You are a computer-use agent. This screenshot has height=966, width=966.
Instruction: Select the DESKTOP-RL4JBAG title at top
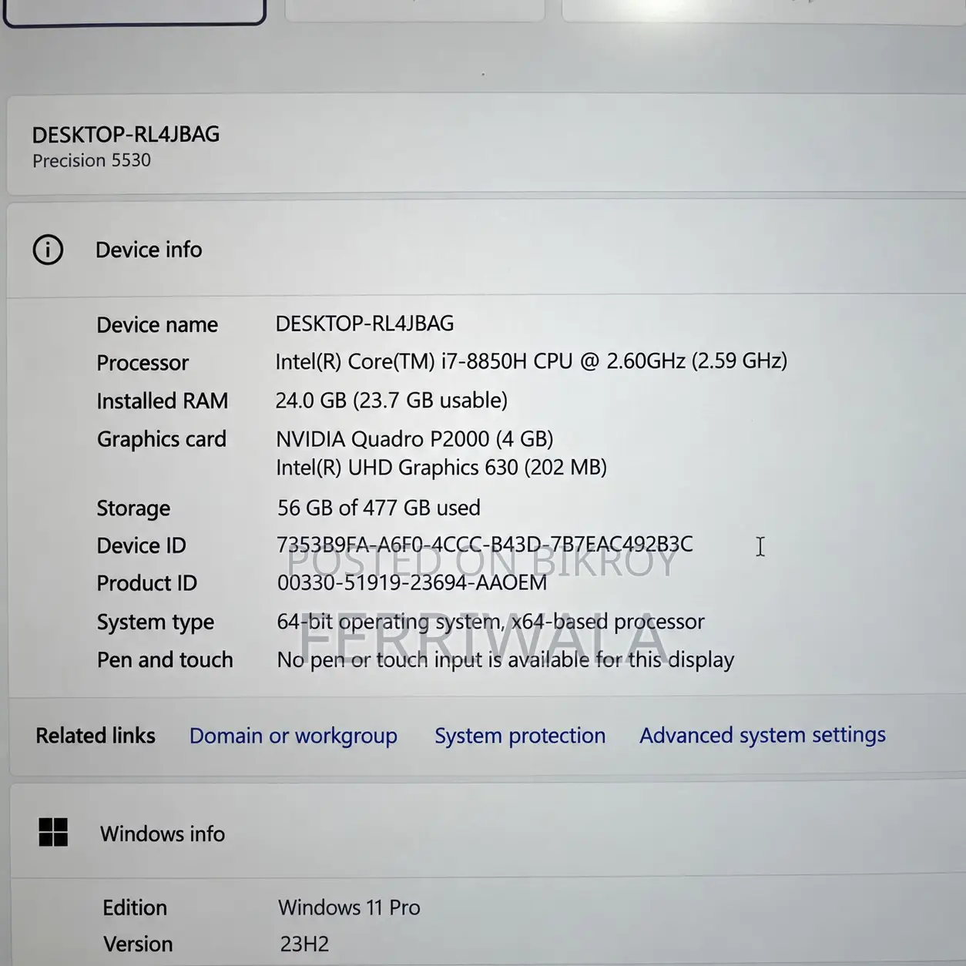coord(126,134)
